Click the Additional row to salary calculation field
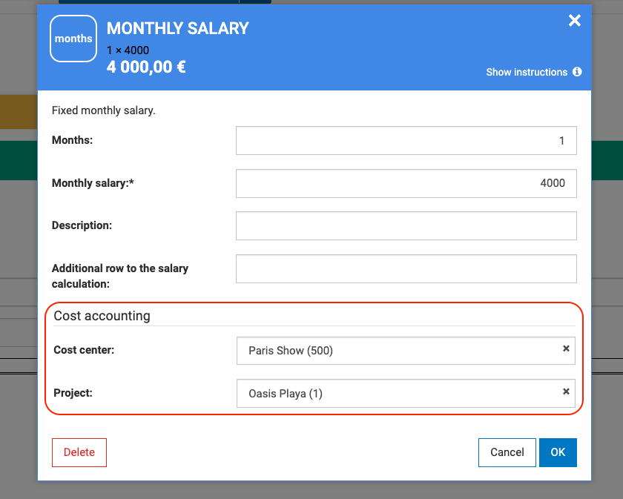 (406, 269)
